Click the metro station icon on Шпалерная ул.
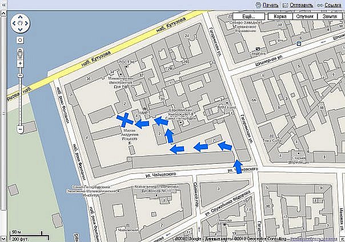The image size is (345, 242). [x=299, y=43]
